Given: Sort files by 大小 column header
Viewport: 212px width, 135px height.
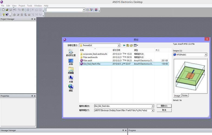Looking at the screenshot, I should click(x=162, y=50).
